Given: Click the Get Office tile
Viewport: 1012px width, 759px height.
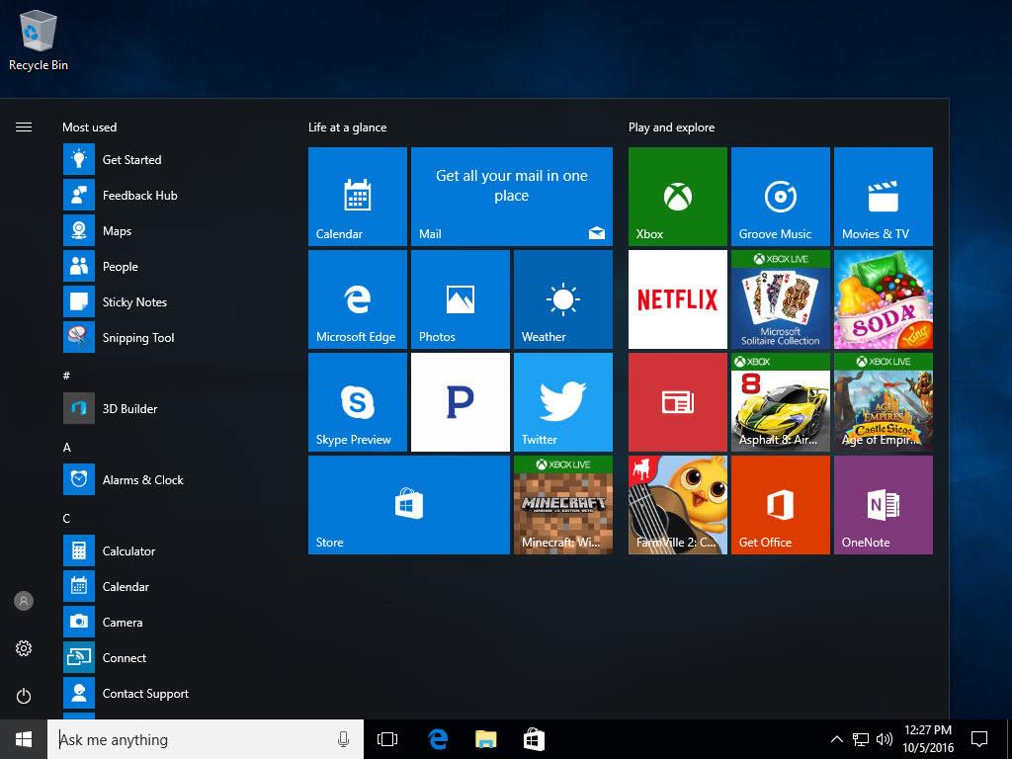Looking at the screenshot, I should click(x=781, y=505).
